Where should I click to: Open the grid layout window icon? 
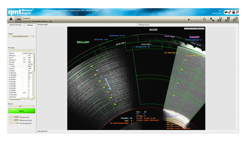pos(235,19)
